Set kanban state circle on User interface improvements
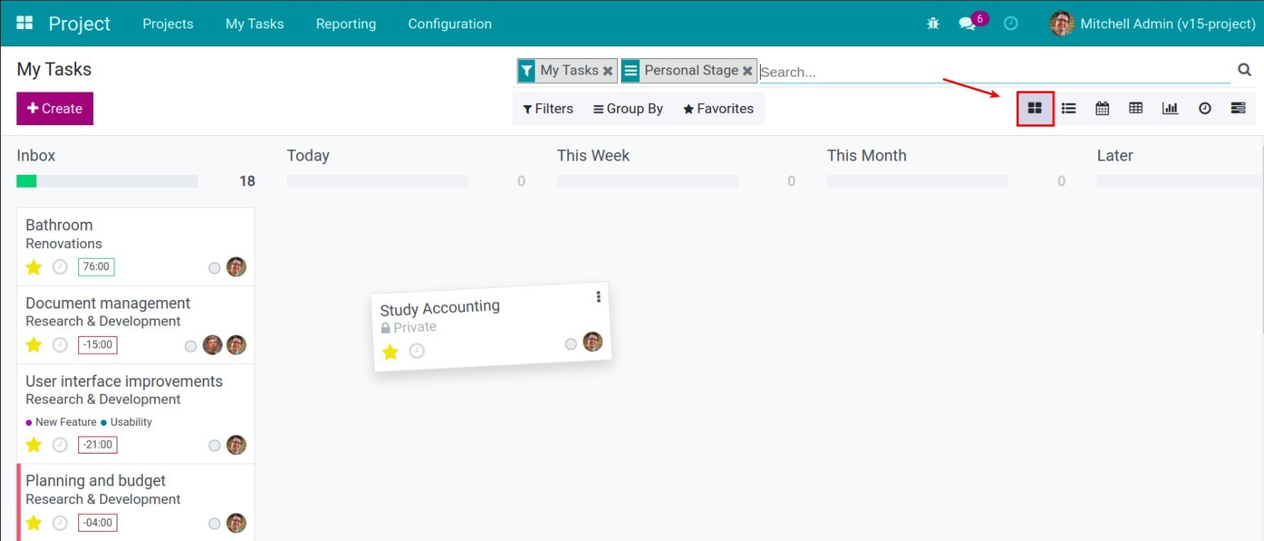 (x=214, y=446)
